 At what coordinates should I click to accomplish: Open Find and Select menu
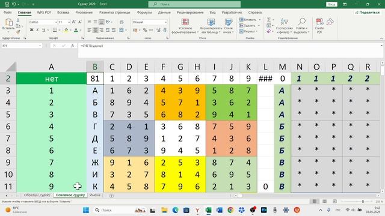tap(301, 26)
